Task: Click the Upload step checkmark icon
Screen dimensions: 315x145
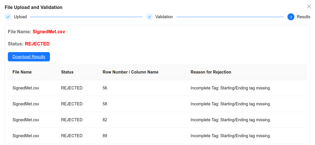Action: point(8,17)
